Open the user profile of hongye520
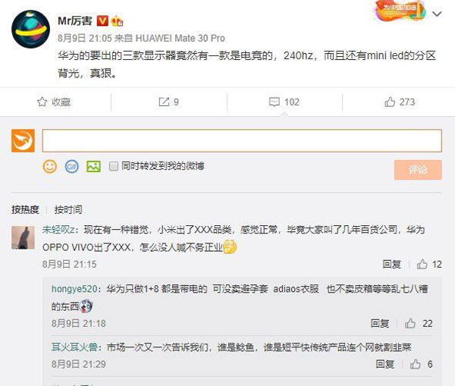The height and width of the screenshot is (386, 455). click(x=74, y=289)
